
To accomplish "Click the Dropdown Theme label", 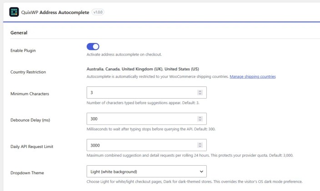I will pyautogui.click(x=27, y=173).
